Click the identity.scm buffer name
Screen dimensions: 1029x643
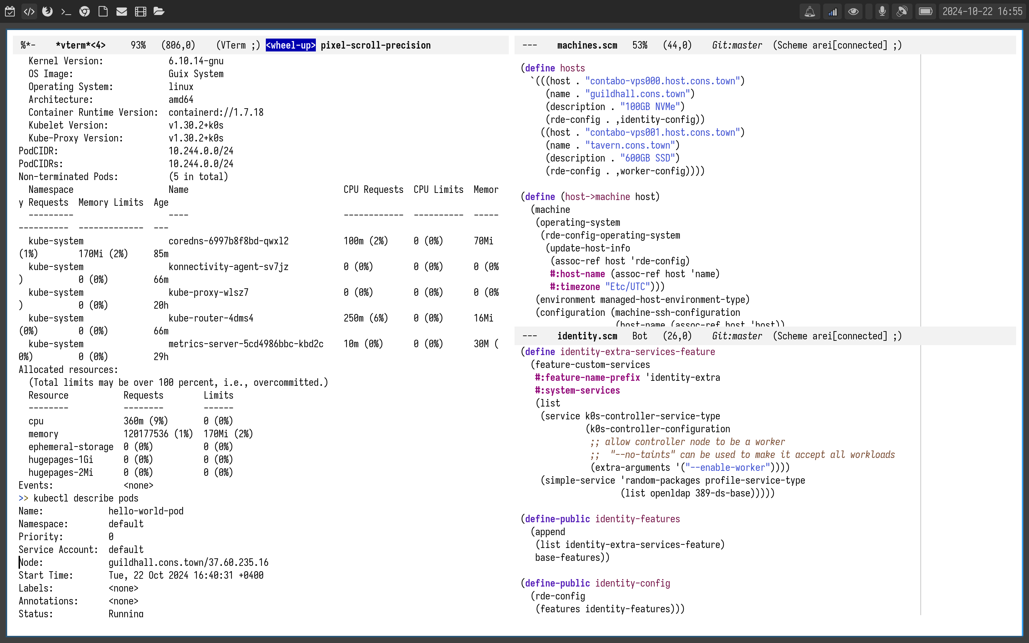click(587, 336)
